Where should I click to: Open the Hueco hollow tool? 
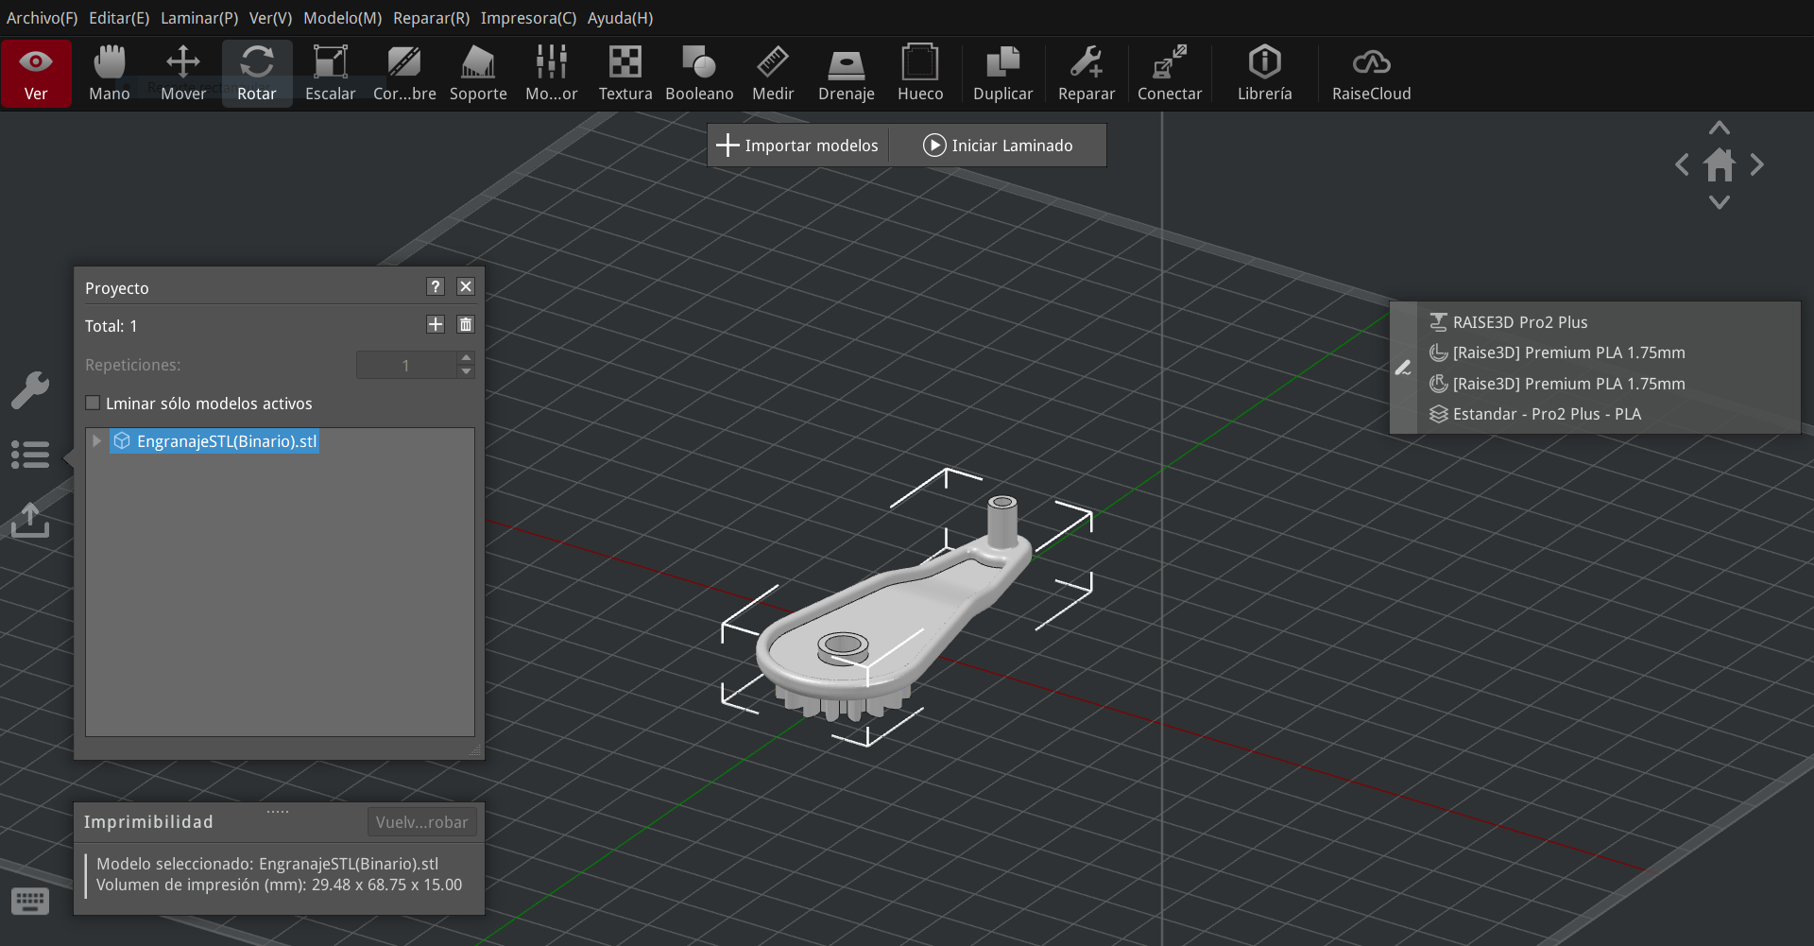point(920,74)
